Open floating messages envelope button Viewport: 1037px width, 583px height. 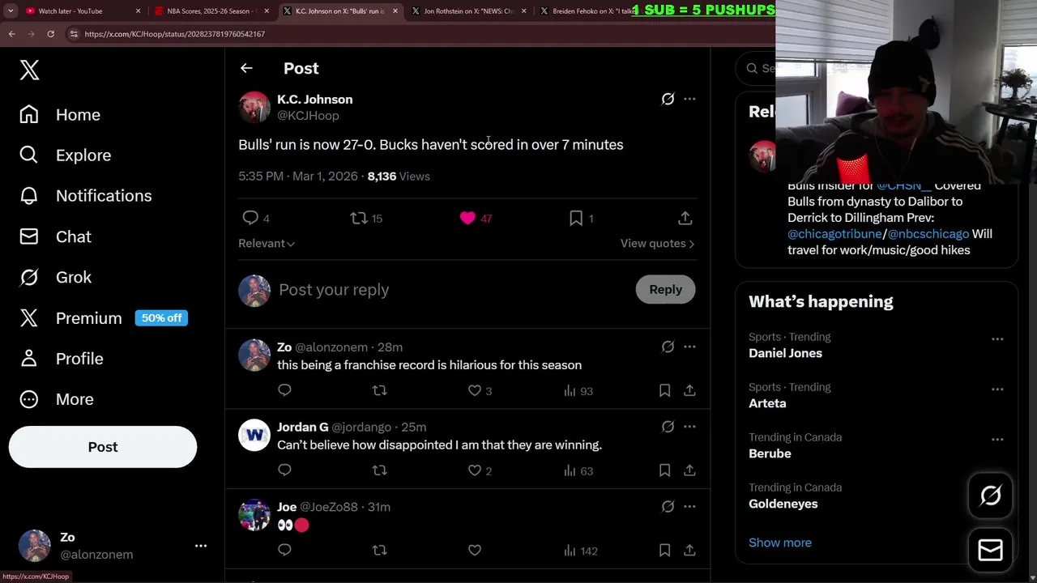[x=990, y=551]
